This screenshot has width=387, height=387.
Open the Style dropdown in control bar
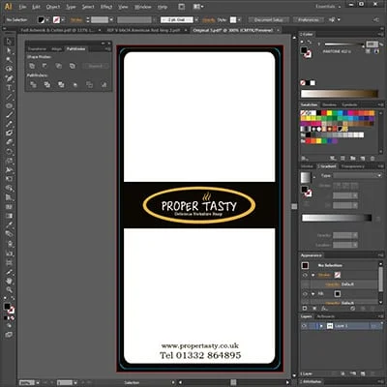[239, 20]
